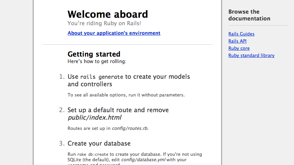294x165 pixels.
Task: Click the config/routes.rb file name
Action: pos(130,128)
